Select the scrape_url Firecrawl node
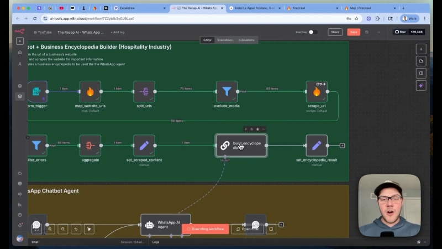Viewport: 442px width, 249px height. pos(317,91)
